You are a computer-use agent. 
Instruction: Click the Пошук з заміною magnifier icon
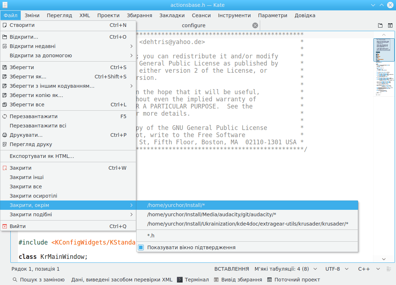pyautogui.click(x=15, y=280)
